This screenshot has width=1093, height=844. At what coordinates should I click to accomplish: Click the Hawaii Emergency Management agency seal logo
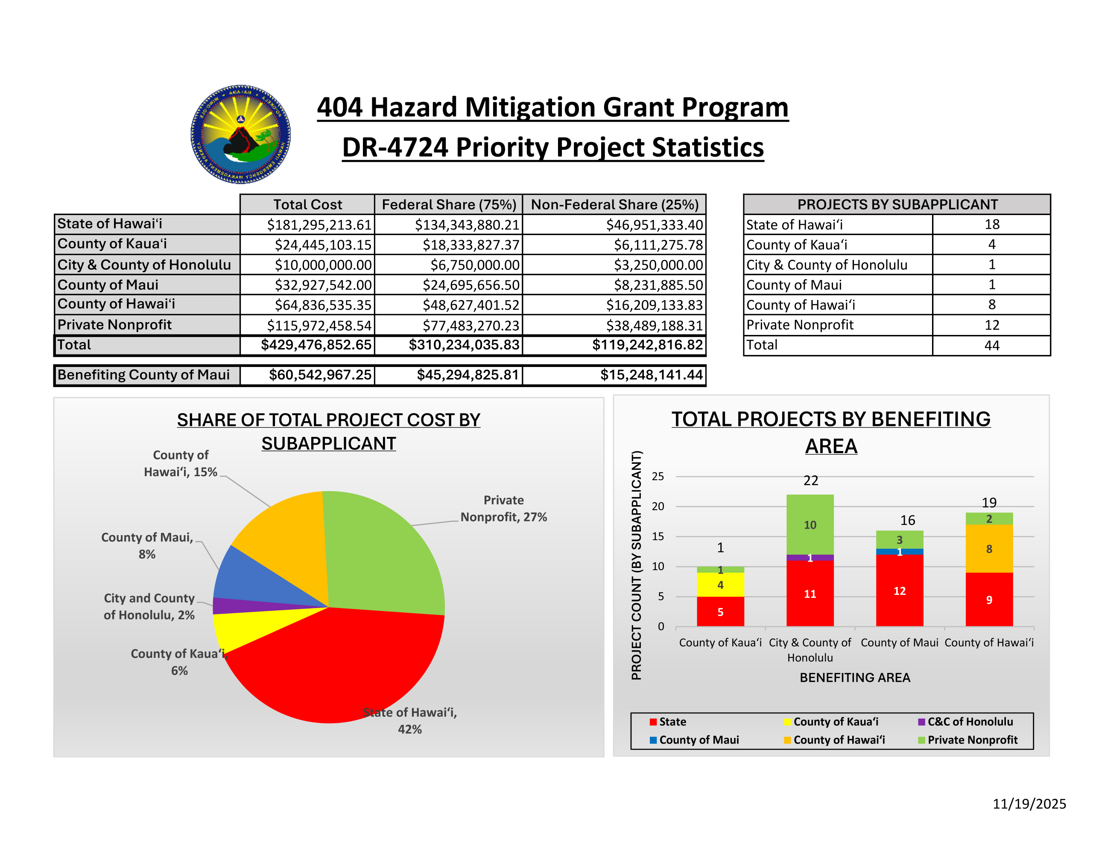[240, 134]
